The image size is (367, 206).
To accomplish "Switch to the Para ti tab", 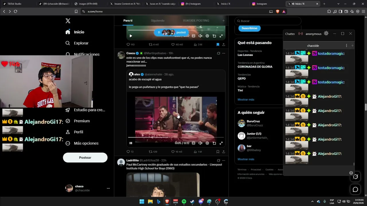I will [128, 21].
